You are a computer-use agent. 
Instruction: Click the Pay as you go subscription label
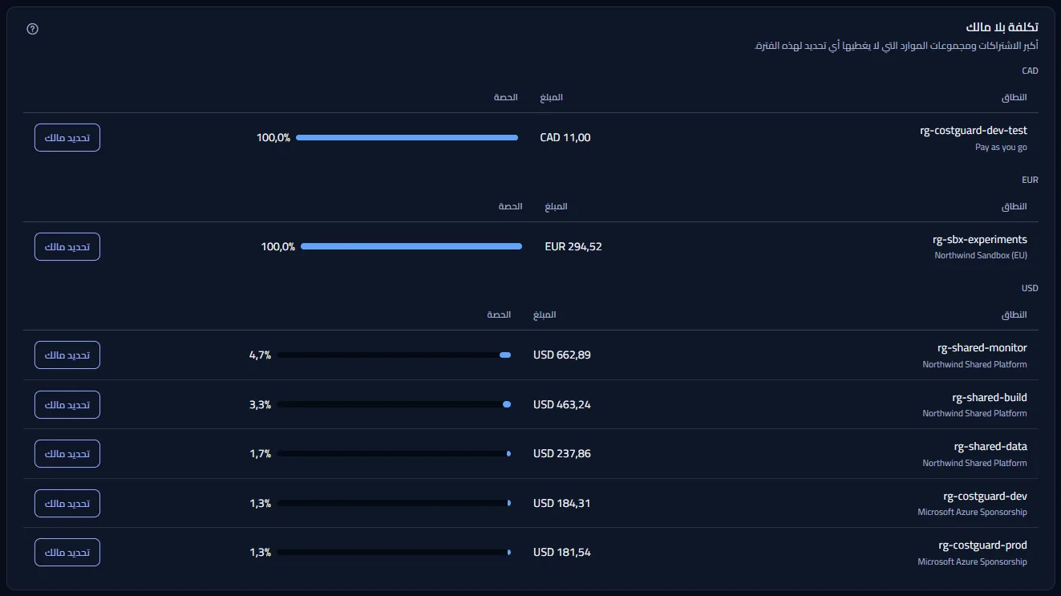pos(1001,148)
